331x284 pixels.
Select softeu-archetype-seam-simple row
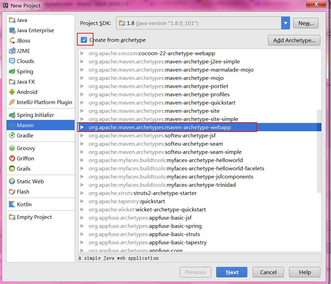tap(200, 152)
